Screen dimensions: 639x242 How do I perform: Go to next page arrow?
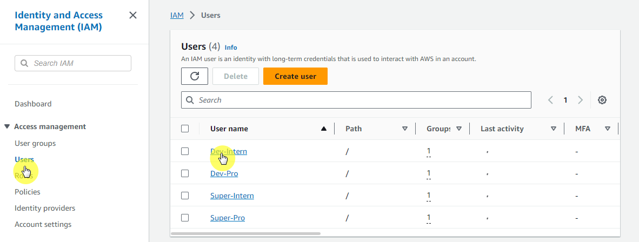coord(580,100)
